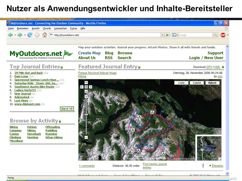Open the Extras menu
The height and width of the screenshot is (181, 242).
(74, 28)
